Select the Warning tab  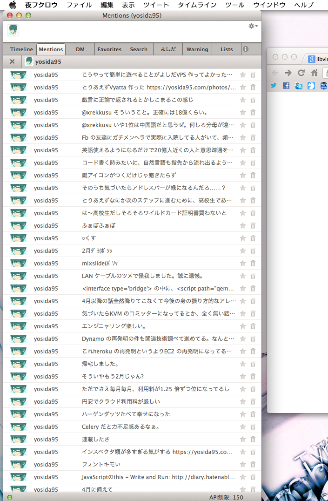pos(197,49)
